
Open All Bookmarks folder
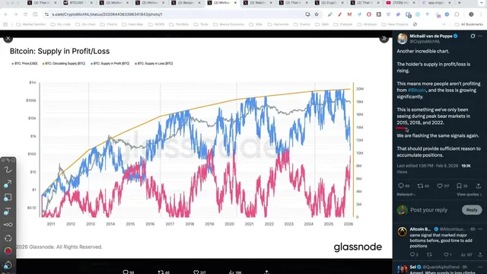click(x=469, y=24)
